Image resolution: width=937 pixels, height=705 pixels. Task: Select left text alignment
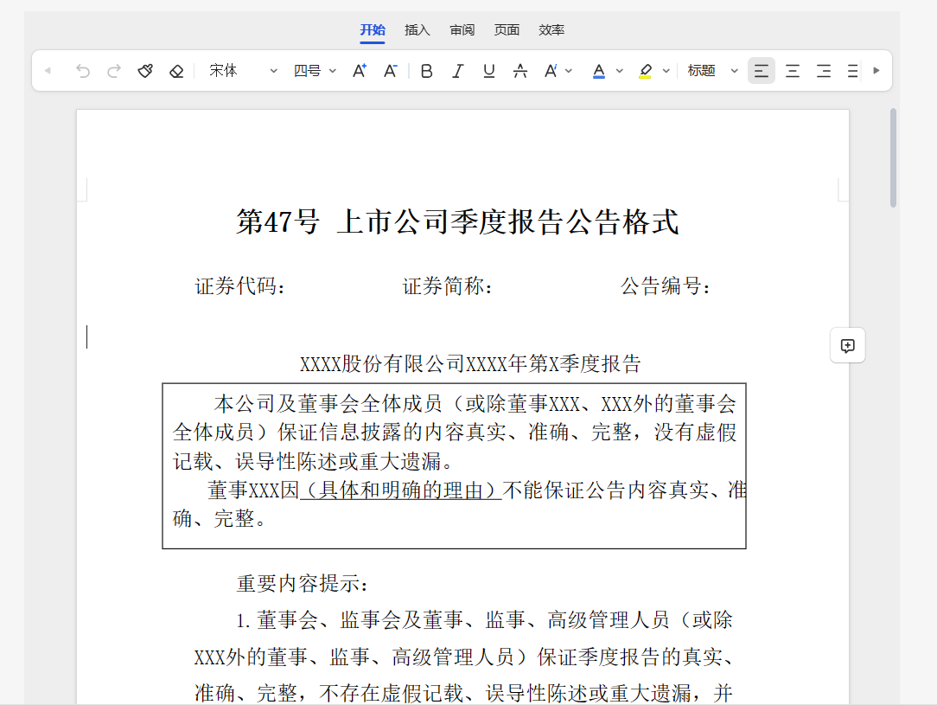tap(762, 71)
